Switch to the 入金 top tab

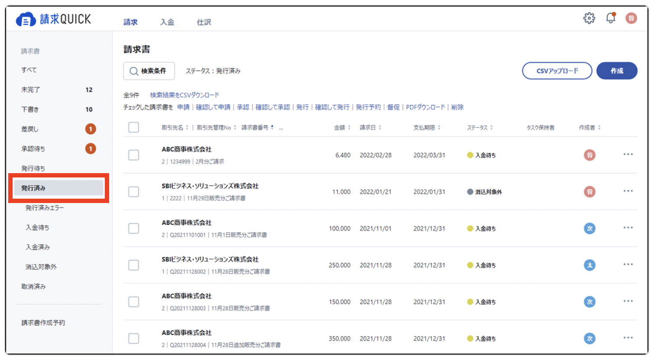tap(167, 22)
